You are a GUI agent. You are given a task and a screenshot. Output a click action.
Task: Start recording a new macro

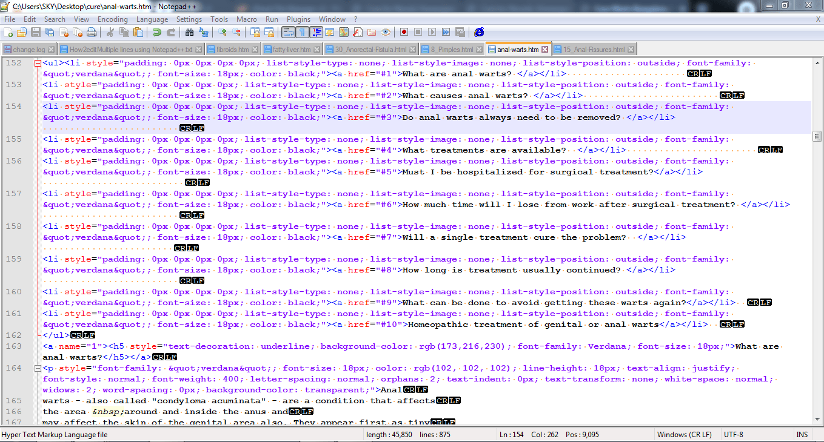coord(403,32)
